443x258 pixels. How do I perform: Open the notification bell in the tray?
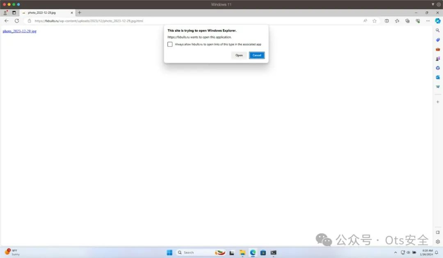436,252
